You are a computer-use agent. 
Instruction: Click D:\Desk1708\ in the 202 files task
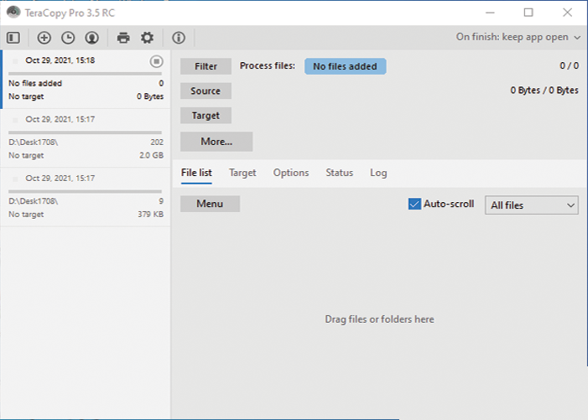pyautogui.click(x=34, y=143)
